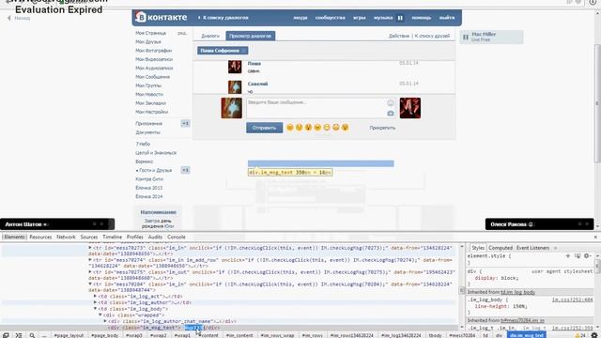The height and width of the screenshot is (338, 601).
Task: Click the Назад back button
Action: coord(19,18)
